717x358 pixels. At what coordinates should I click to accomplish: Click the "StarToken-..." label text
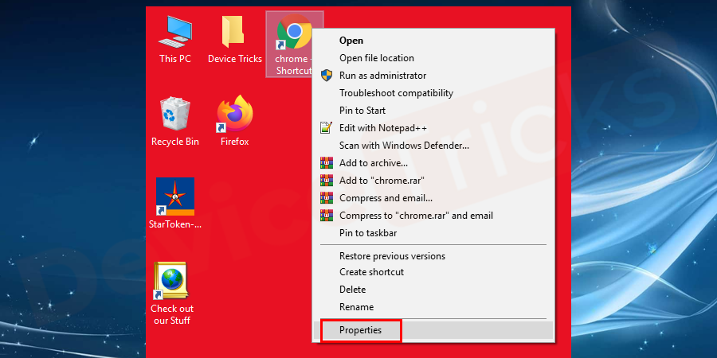tap(175, 224)
